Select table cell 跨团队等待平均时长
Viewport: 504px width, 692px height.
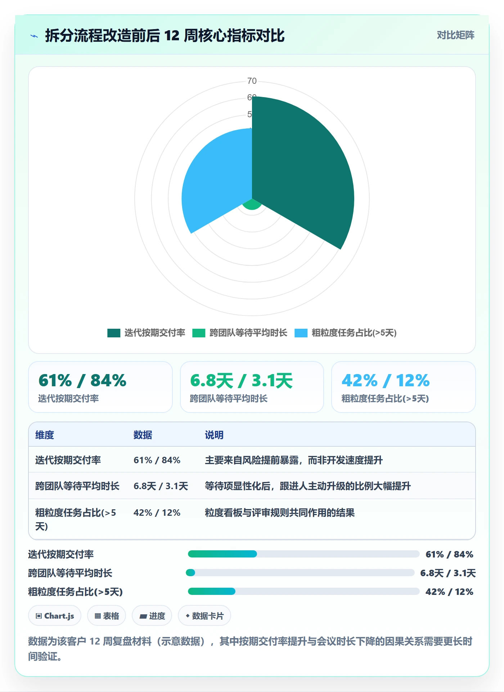(77, 486)
